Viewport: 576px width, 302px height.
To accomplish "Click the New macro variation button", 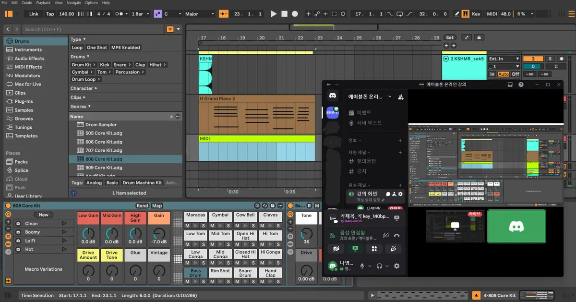I will 44,215.
